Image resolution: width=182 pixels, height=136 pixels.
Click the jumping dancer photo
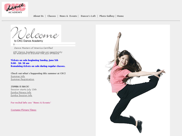pyautogui.click(x=133, y=80)
